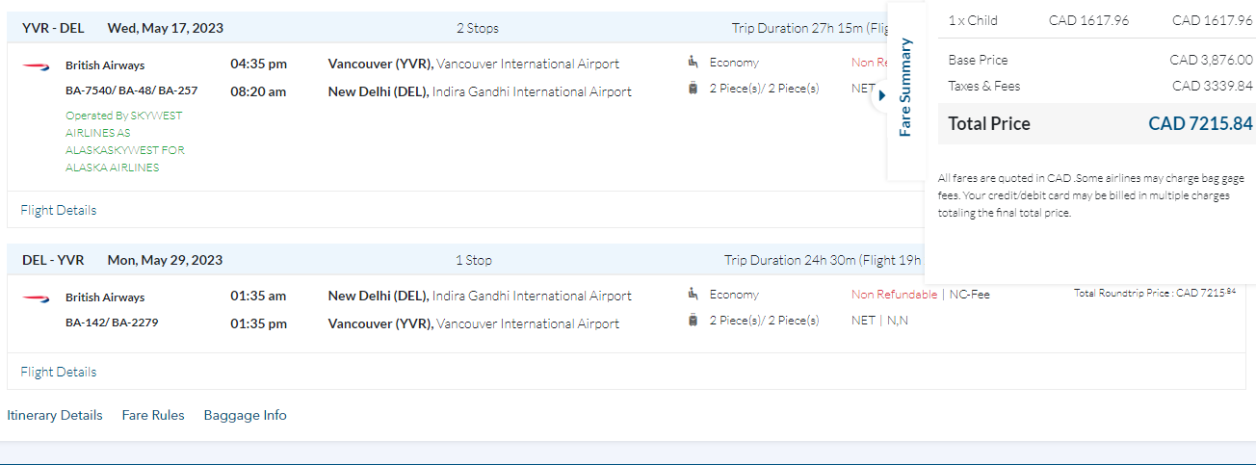Click the DEL - YVR route header

53,260
